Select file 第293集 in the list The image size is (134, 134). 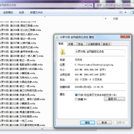point(19,26)
